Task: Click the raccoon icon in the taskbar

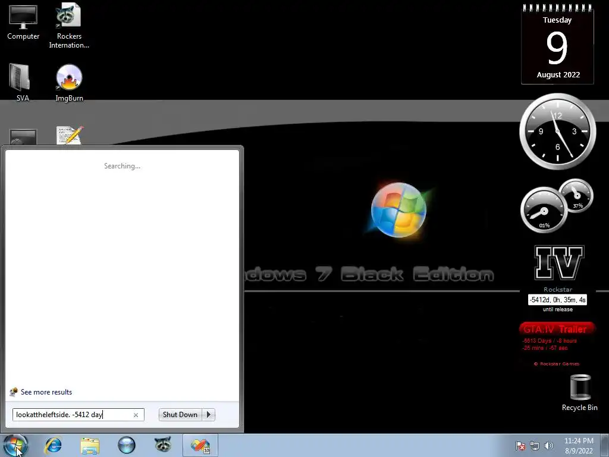Action: coord(163,444)
